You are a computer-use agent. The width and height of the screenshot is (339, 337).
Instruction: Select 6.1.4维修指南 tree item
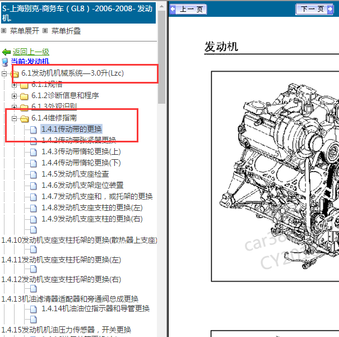coord(54,118)
